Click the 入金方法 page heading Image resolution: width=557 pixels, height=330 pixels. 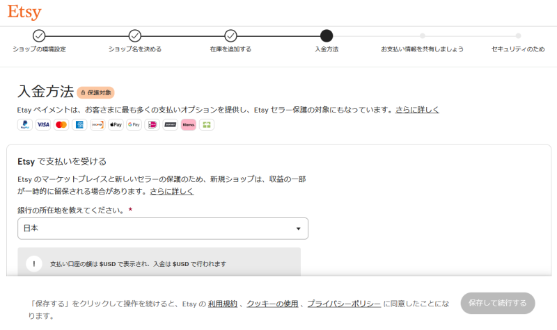(x=45, y=92)
